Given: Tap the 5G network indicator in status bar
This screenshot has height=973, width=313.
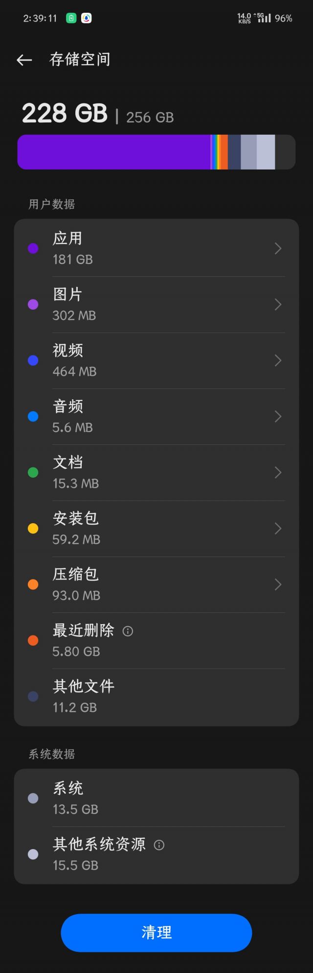Looking at the screenshot, I should point(259,16).
